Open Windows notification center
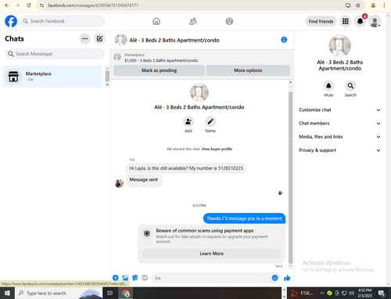Viewport: 391px width, 299px height. click(382, 294)
